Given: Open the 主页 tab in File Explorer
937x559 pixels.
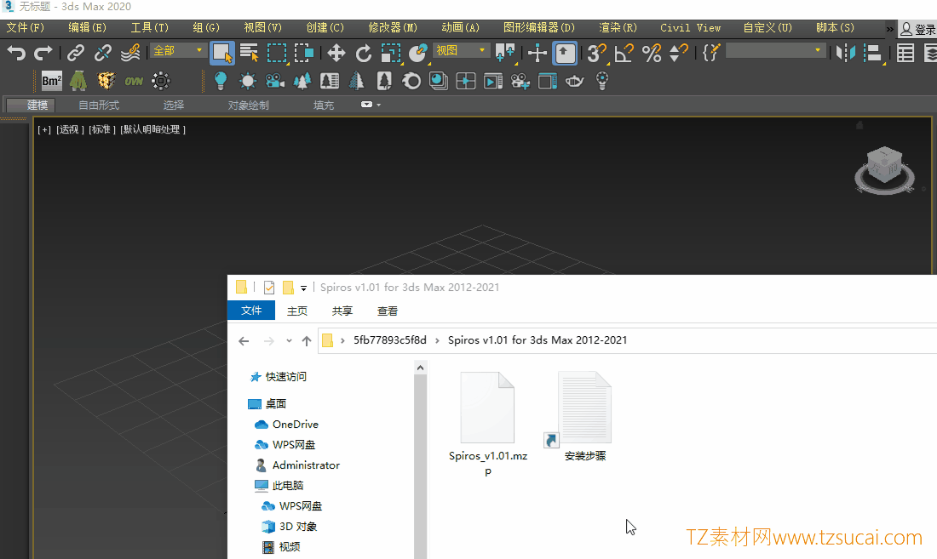Looking at the screenshot, I should (297, 311).
